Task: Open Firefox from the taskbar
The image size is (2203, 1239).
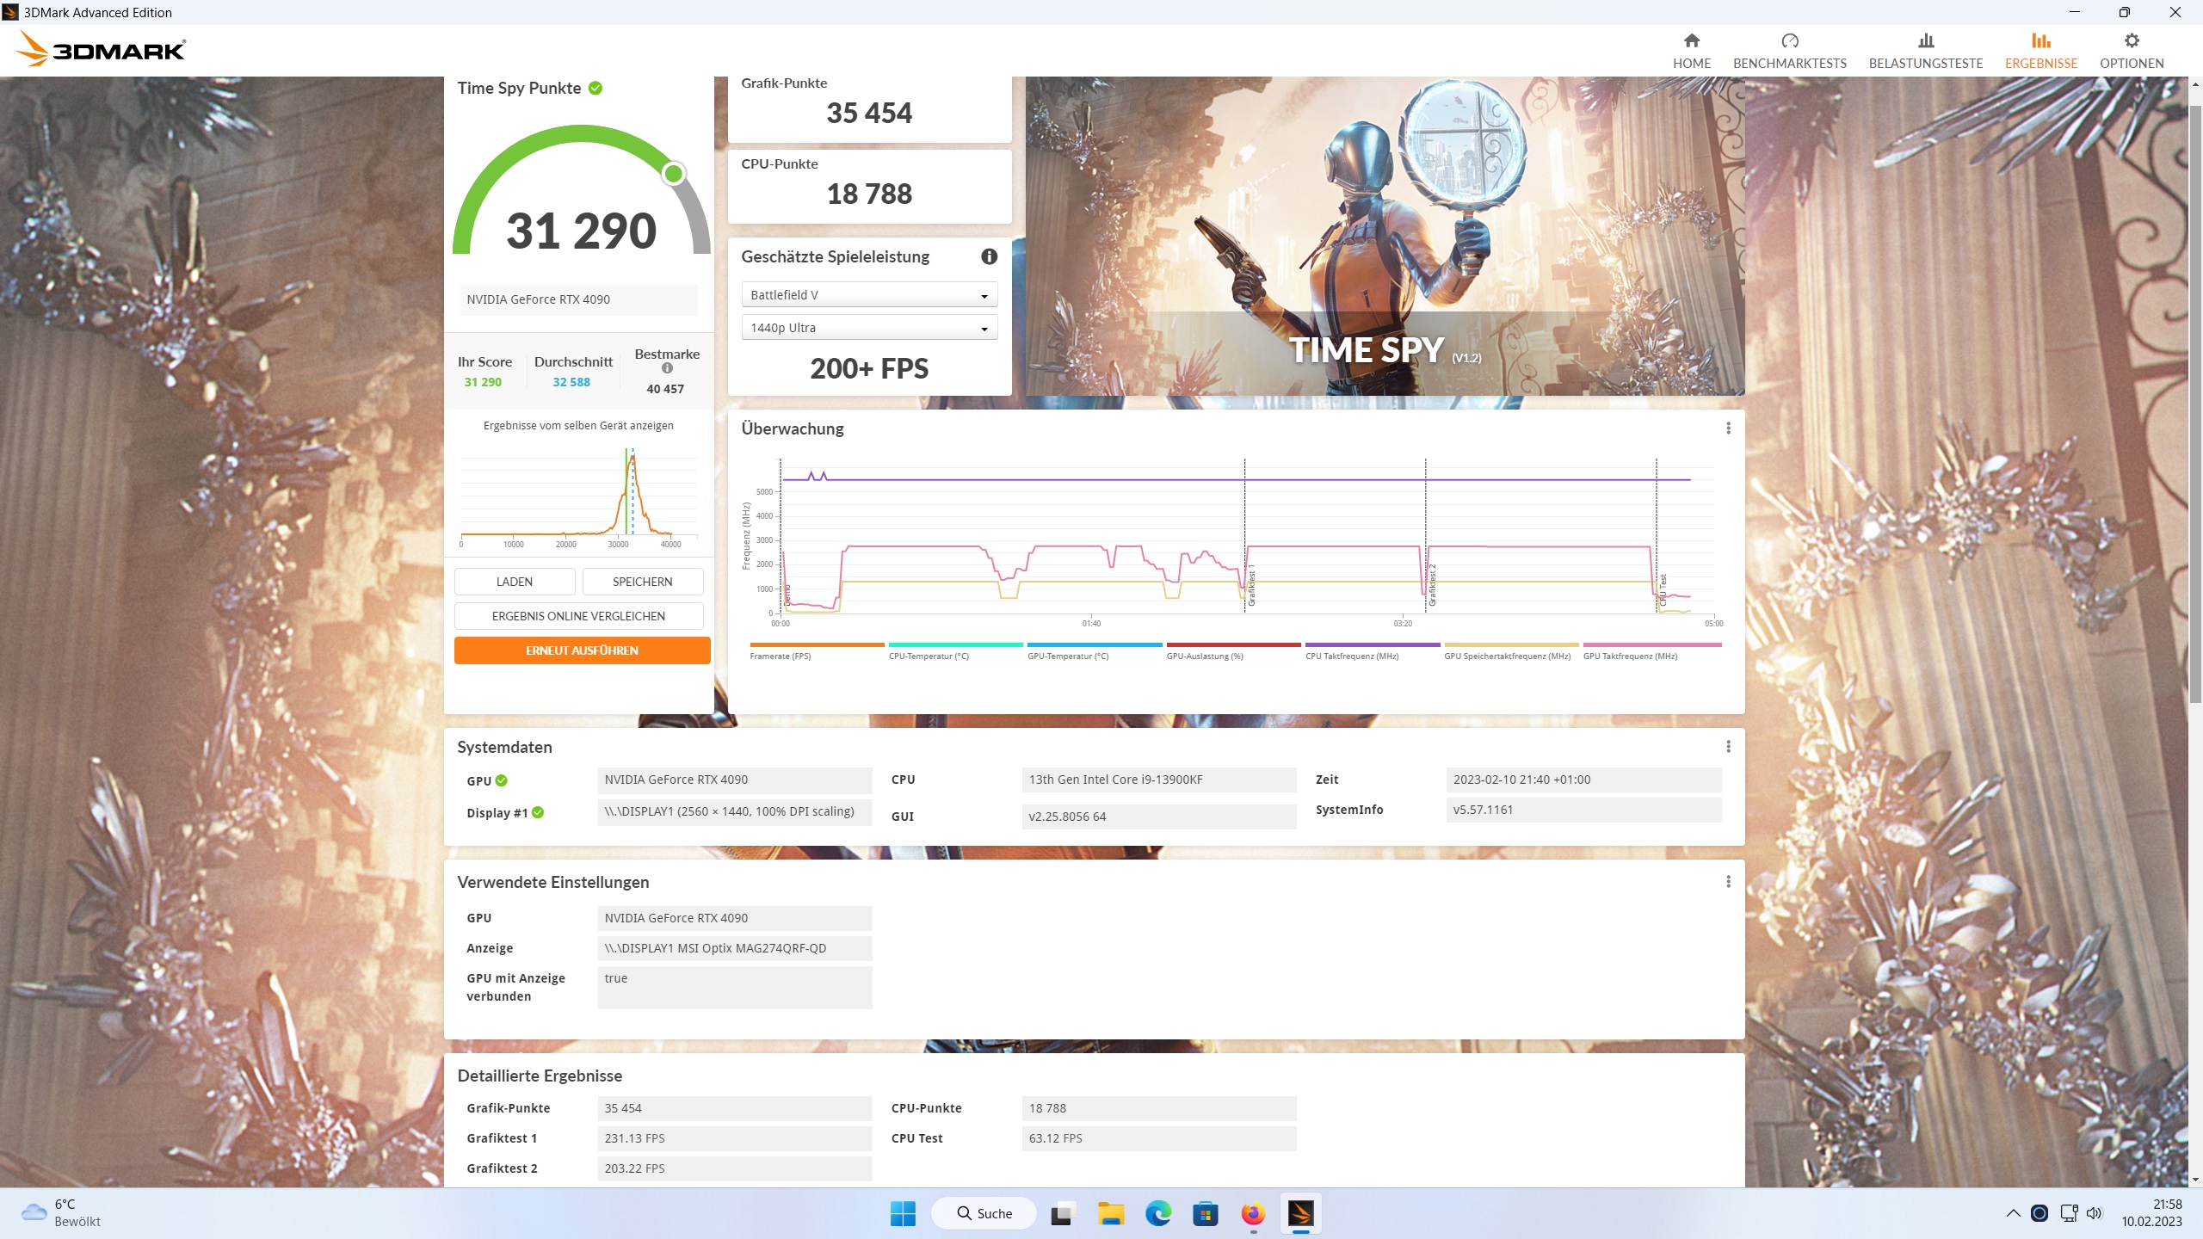Action: pyautogui.click(x=1253, y=1213)
